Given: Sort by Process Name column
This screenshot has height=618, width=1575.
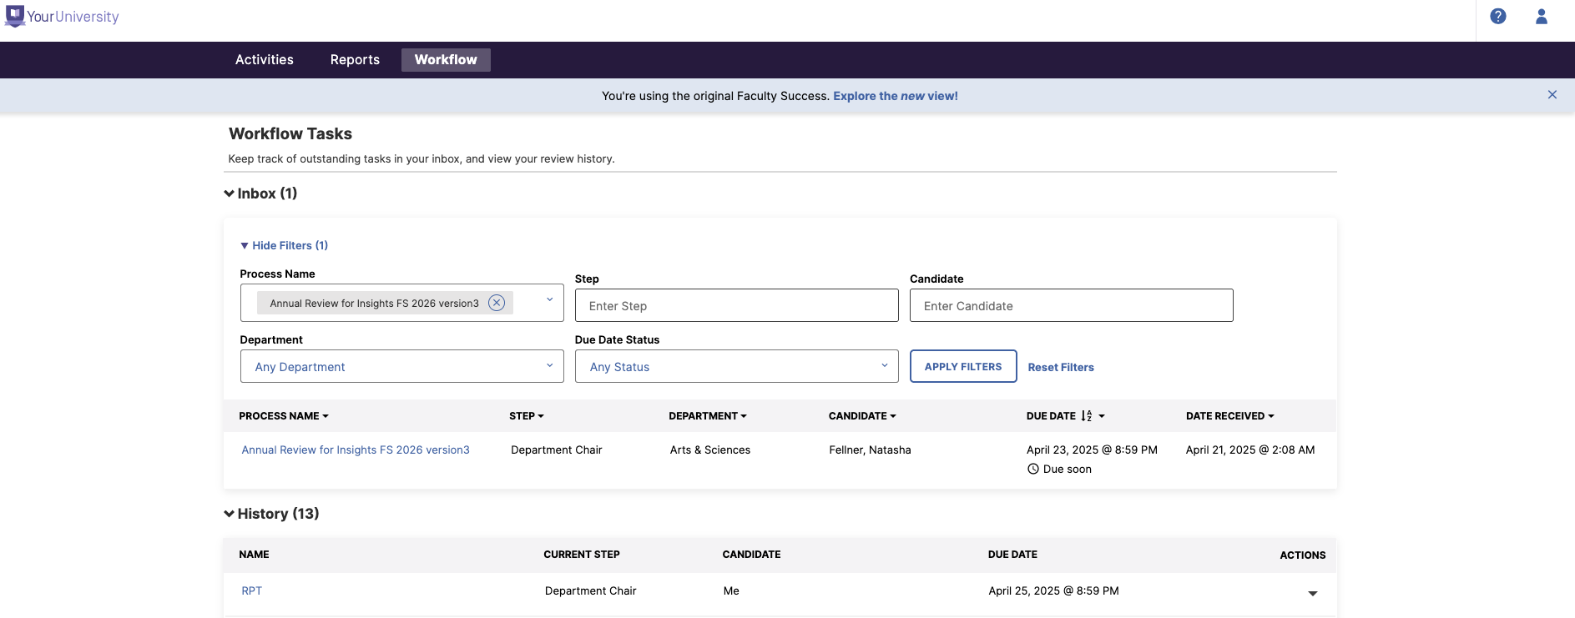Looking at the screenshot, I should coord(284,415).
